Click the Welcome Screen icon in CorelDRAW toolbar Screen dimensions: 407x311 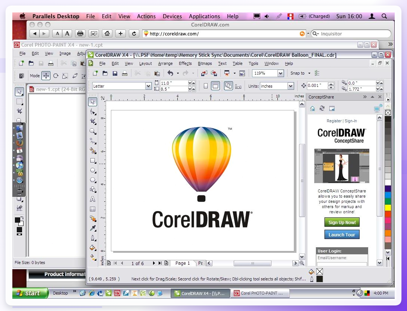[x=242, y=73]
